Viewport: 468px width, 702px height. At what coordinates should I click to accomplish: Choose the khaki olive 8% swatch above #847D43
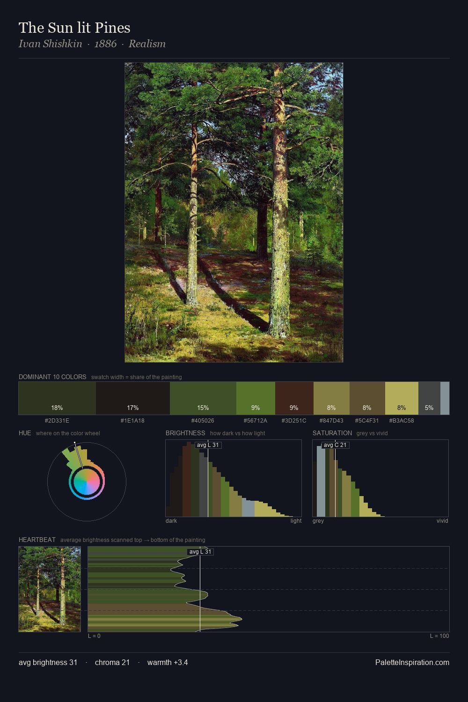coord(331,398)
